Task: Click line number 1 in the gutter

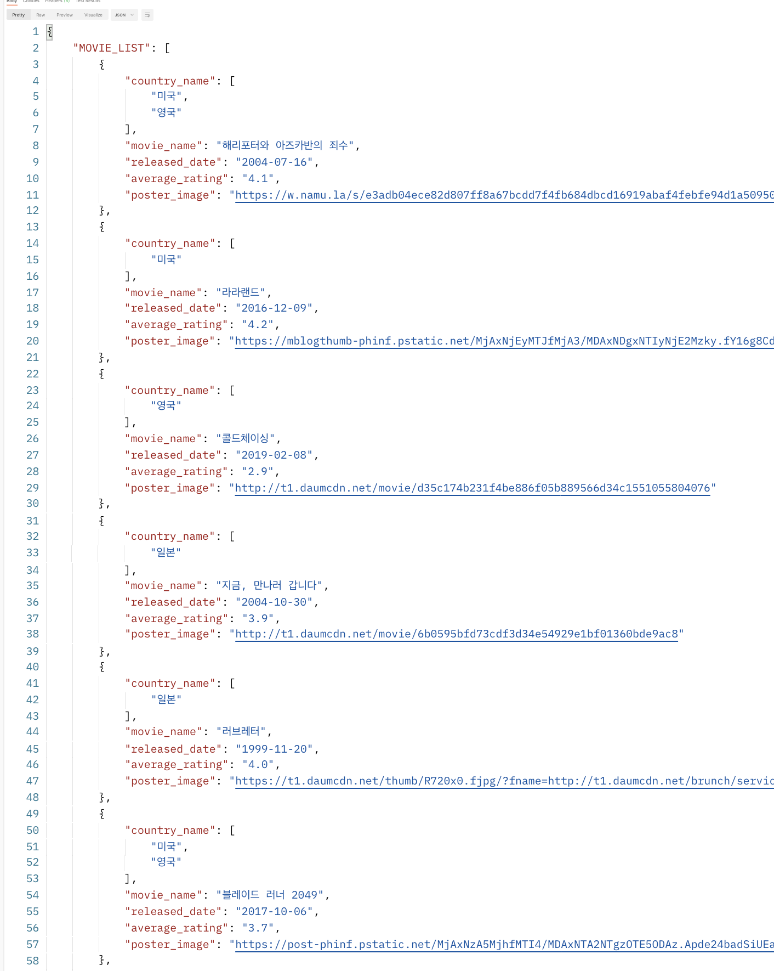Action: (x=36, y=32)
